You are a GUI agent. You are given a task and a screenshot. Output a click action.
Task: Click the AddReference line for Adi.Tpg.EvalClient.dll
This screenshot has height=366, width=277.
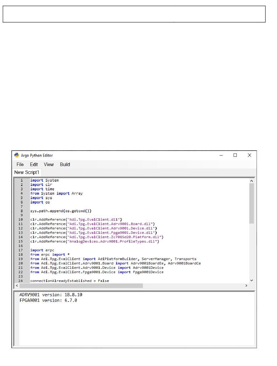[76, 219]
